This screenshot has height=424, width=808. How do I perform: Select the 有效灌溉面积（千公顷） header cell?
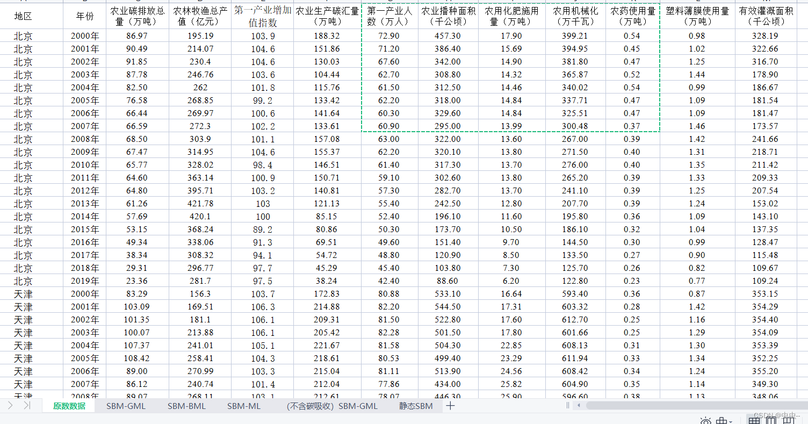(x=766, y=16)
